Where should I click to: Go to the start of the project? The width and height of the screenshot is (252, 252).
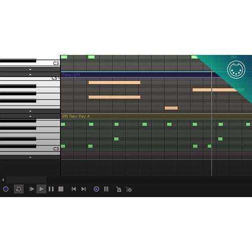(x=74, y=189)
